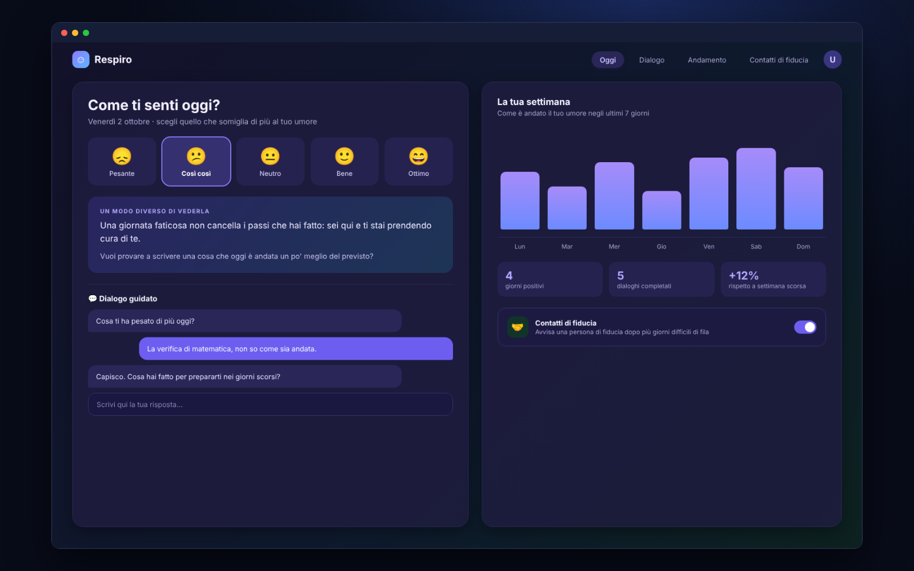
Task: Open the Dialogo tab
Action: coord(652,60)
